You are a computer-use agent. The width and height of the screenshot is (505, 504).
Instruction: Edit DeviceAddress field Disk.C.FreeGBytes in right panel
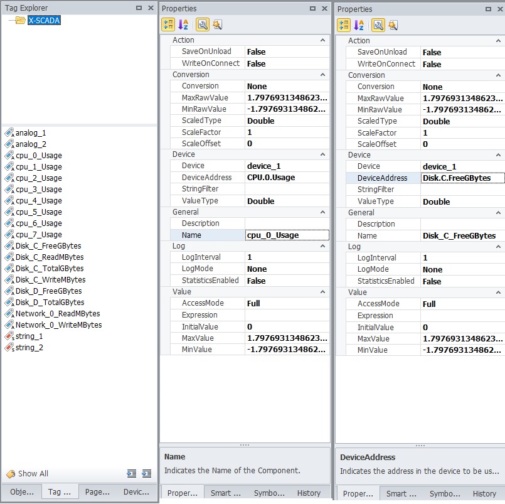tap(463, 178)
